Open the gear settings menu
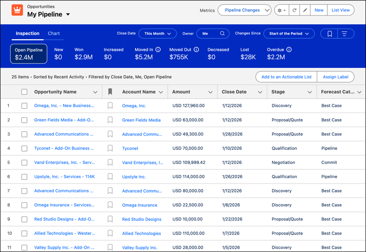 [282, 10]
